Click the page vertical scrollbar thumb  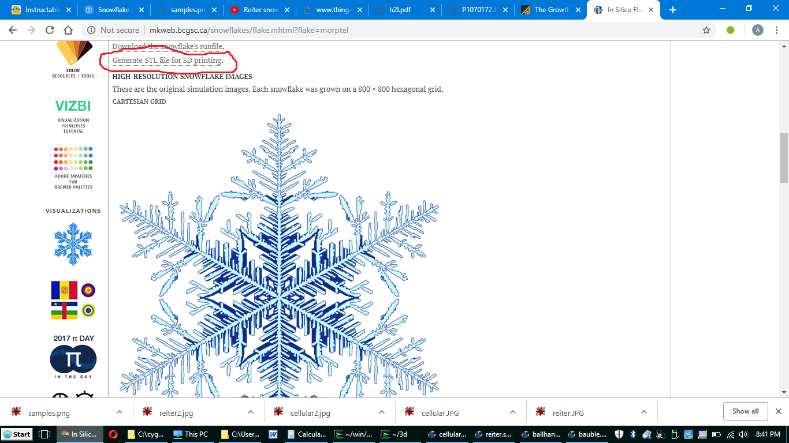[x=784, y=158]
